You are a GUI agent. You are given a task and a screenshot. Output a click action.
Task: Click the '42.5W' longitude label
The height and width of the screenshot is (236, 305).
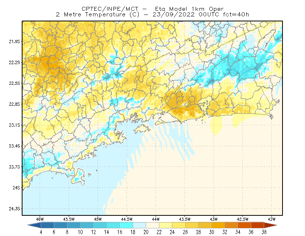[x=242, y=219]
